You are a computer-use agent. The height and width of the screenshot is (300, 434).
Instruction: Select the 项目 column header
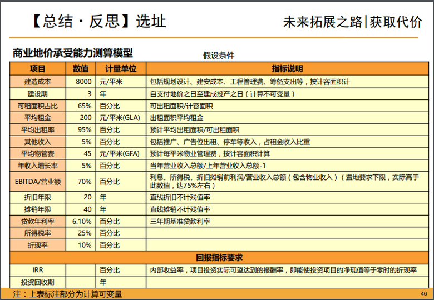point(38,69)
